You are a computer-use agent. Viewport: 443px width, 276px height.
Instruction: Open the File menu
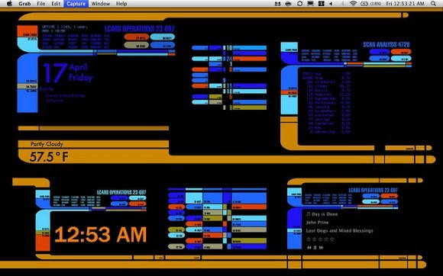click(41, 4)
